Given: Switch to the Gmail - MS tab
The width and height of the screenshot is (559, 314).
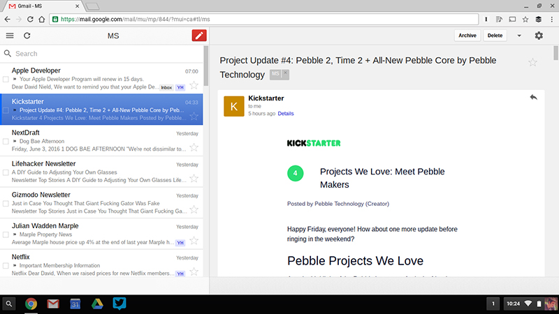Looking at the screenshot, I should pyautogui.click(x=41, y=6).
